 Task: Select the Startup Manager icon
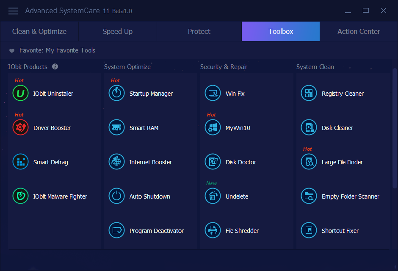click(x=116, y=94)
